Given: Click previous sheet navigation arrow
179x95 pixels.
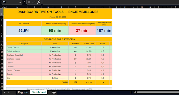Looking at the screenshot, I should (x=4, y=92).
